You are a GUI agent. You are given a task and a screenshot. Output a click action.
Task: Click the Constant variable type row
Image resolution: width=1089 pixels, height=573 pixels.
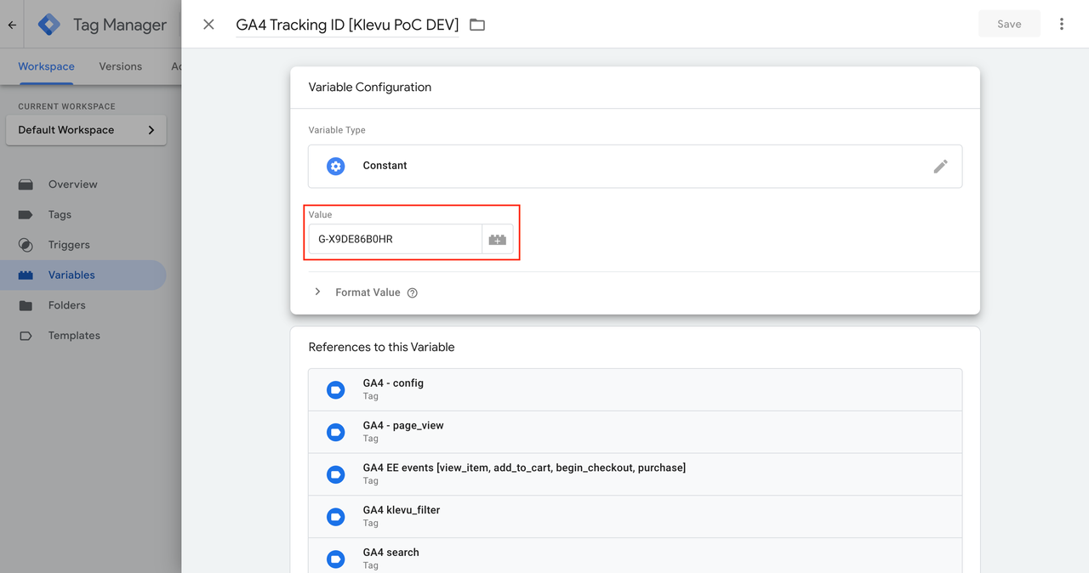click(x=635, y=166)
